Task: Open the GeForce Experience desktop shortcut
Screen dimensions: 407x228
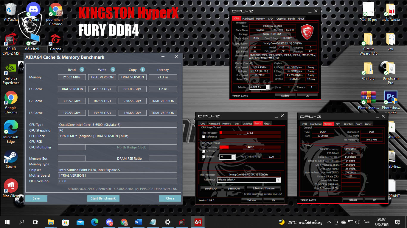Action: (x=11, y=74)
